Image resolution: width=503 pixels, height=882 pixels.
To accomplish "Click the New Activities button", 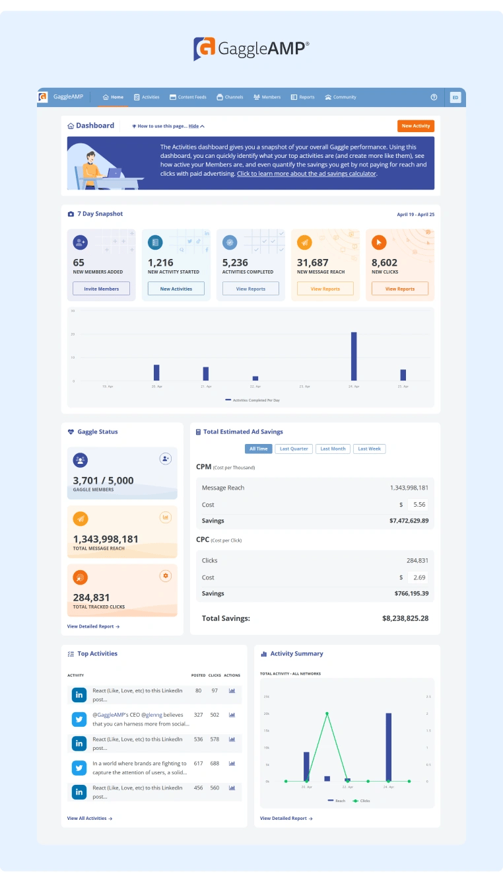I will click(176, 289).
